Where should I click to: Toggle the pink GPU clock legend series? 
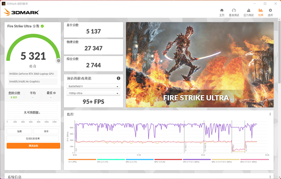254,161
